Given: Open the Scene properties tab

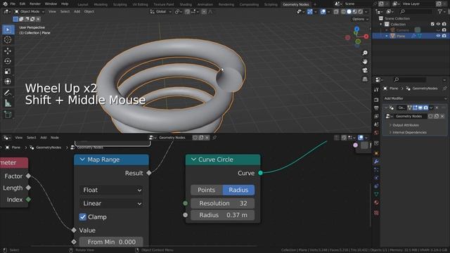Looking at the screenshot, I should [x=376, y=124].
